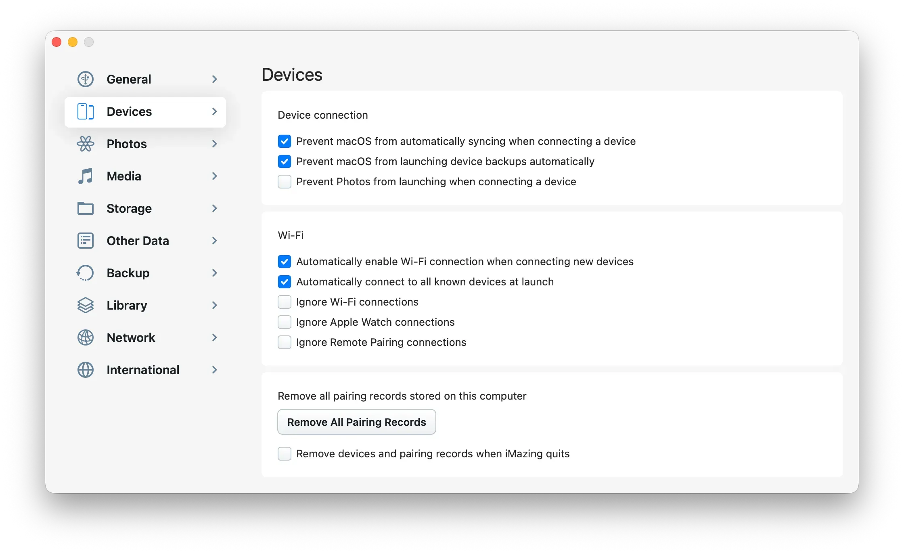
Task: Enable Prevent Photos from launching when connecting
Action: (285, 182)
